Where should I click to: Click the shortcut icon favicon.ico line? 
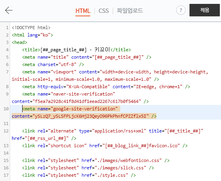click(105, 146)
